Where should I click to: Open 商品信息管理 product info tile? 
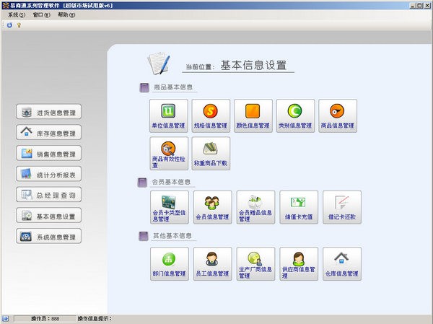click(x=338, y=115)
